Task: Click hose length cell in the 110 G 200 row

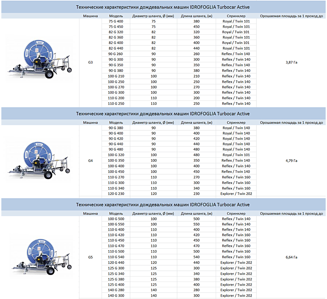Action: pyautogui.click(x=196, y=98)
